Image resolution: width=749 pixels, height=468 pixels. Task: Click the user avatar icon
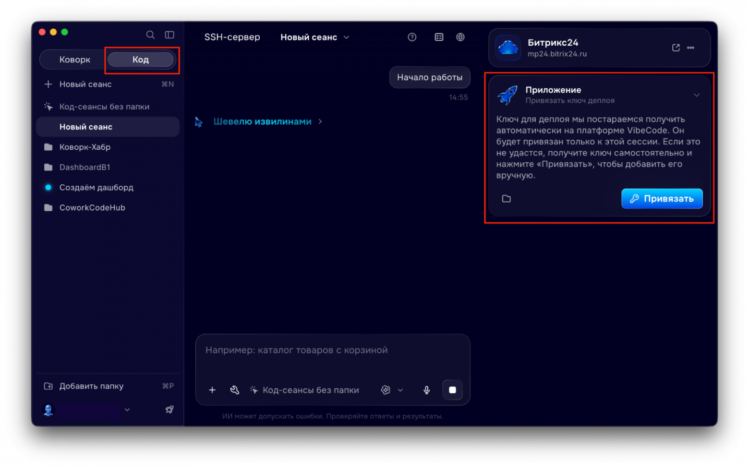click(48, 410)
